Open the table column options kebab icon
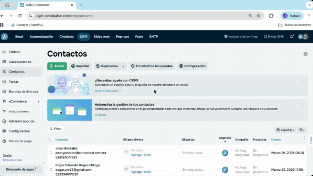Screen dimensions: 313x176 pyautogui.click(x=304, y=139)
